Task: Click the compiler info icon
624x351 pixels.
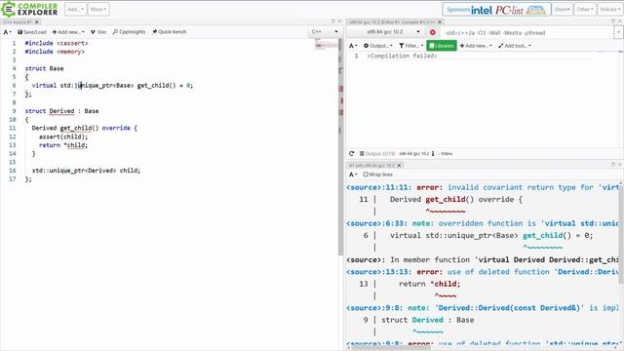Action: coord(433,154)
